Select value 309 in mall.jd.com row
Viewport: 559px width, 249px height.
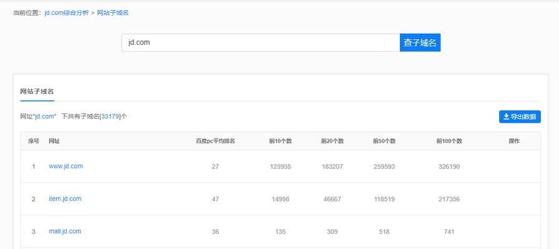(x=333, y=232)
